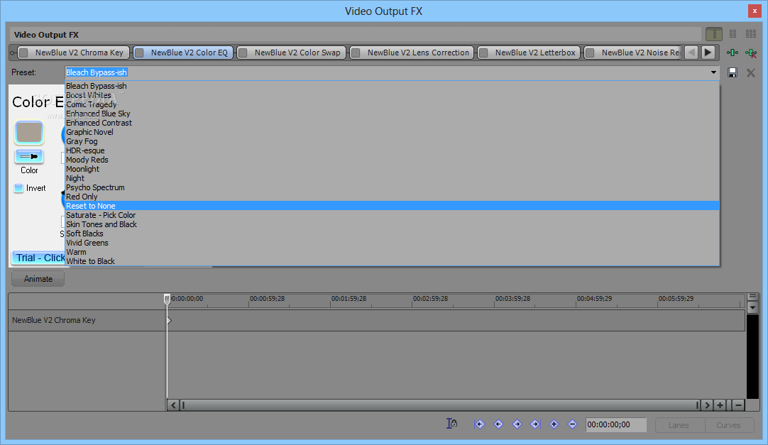Zoom in the keyframe timeline
The width and height of the screenshot is (768, 445).
click(x=720, y=405)
